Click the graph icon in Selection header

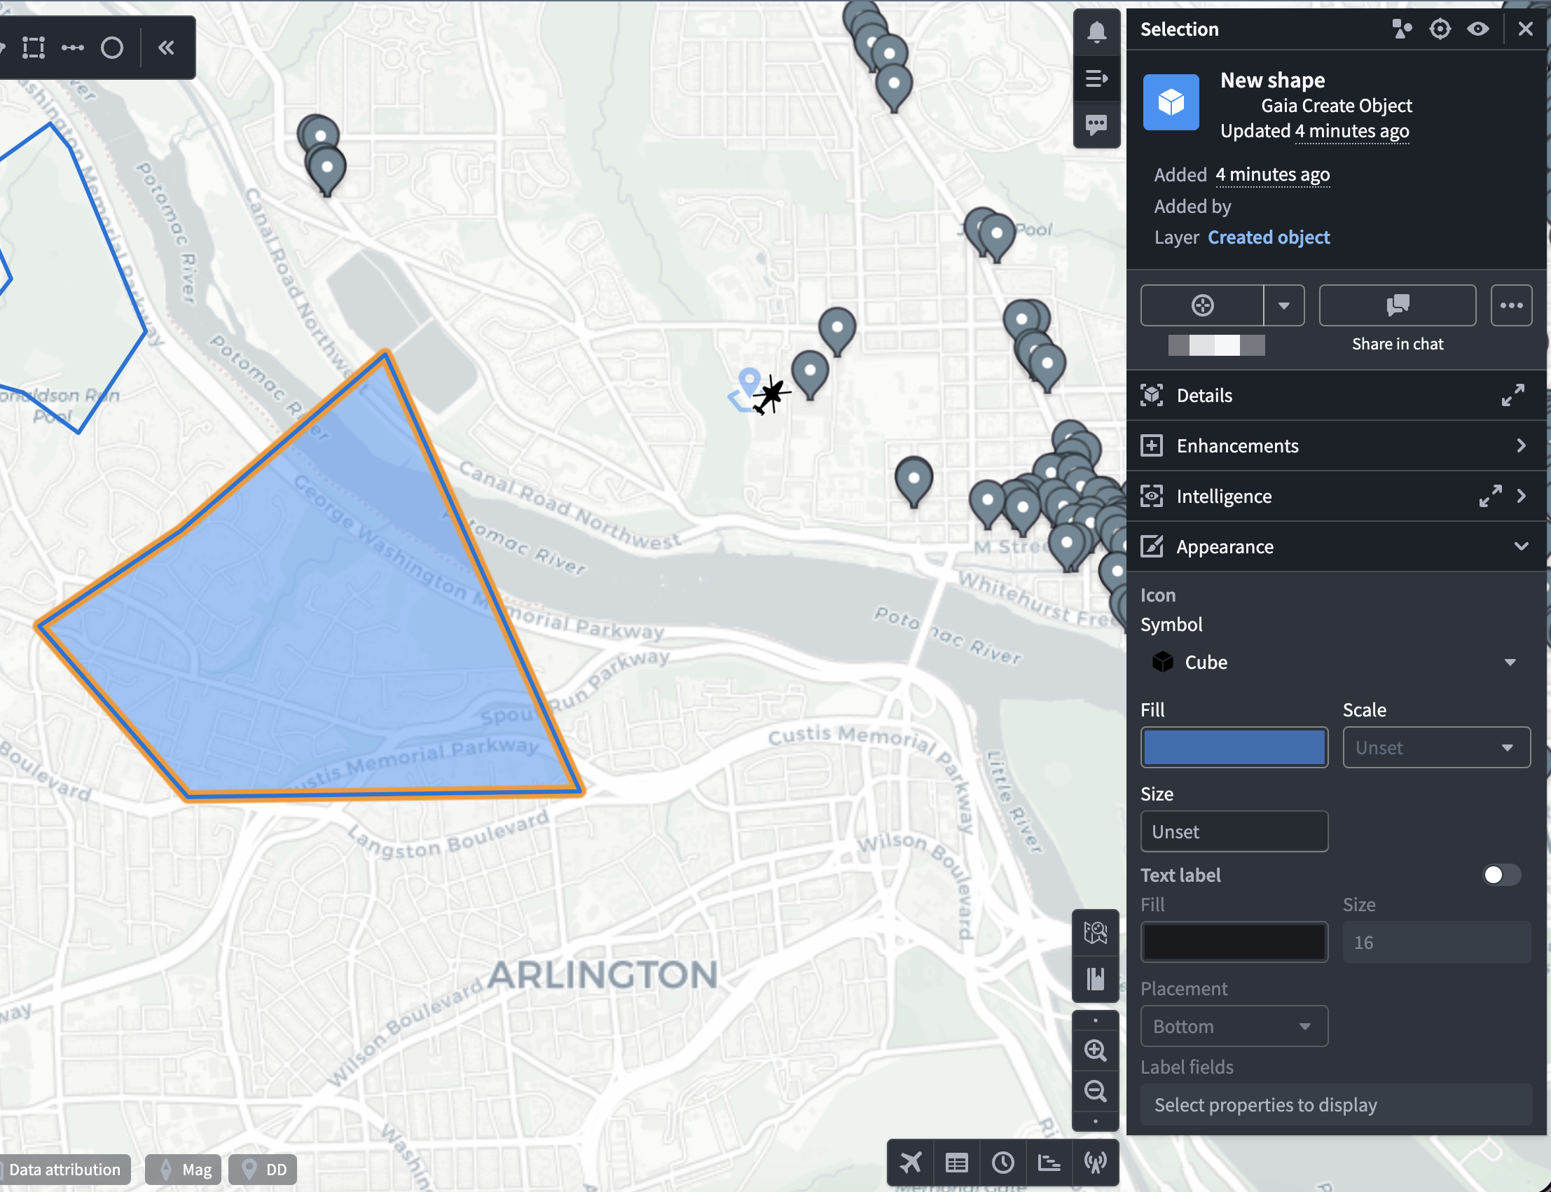(1401, 29)
